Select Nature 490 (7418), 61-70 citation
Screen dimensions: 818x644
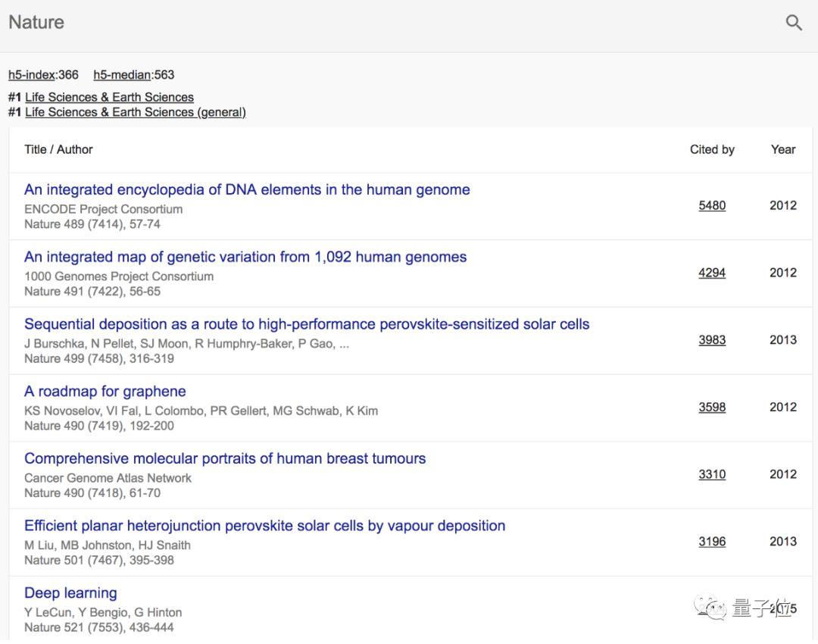[x=92, y=493]
